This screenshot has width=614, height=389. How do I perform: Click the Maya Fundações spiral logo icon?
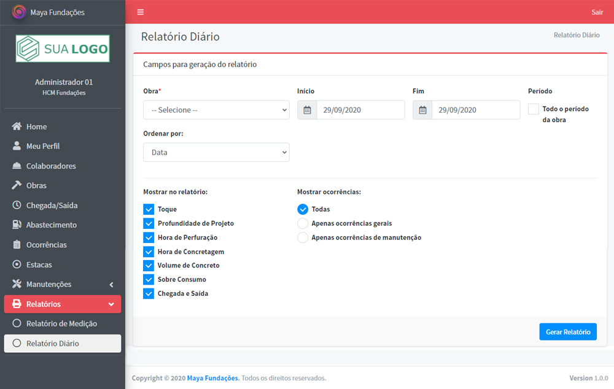(x=19, y=12)
